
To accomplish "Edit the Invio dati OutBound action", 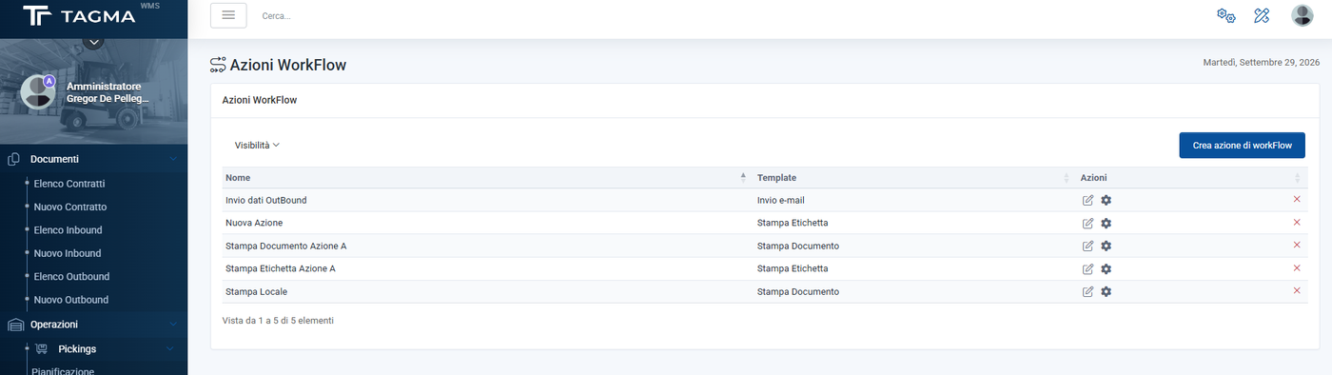I will pyautogui.click(x=1087, y=200).
